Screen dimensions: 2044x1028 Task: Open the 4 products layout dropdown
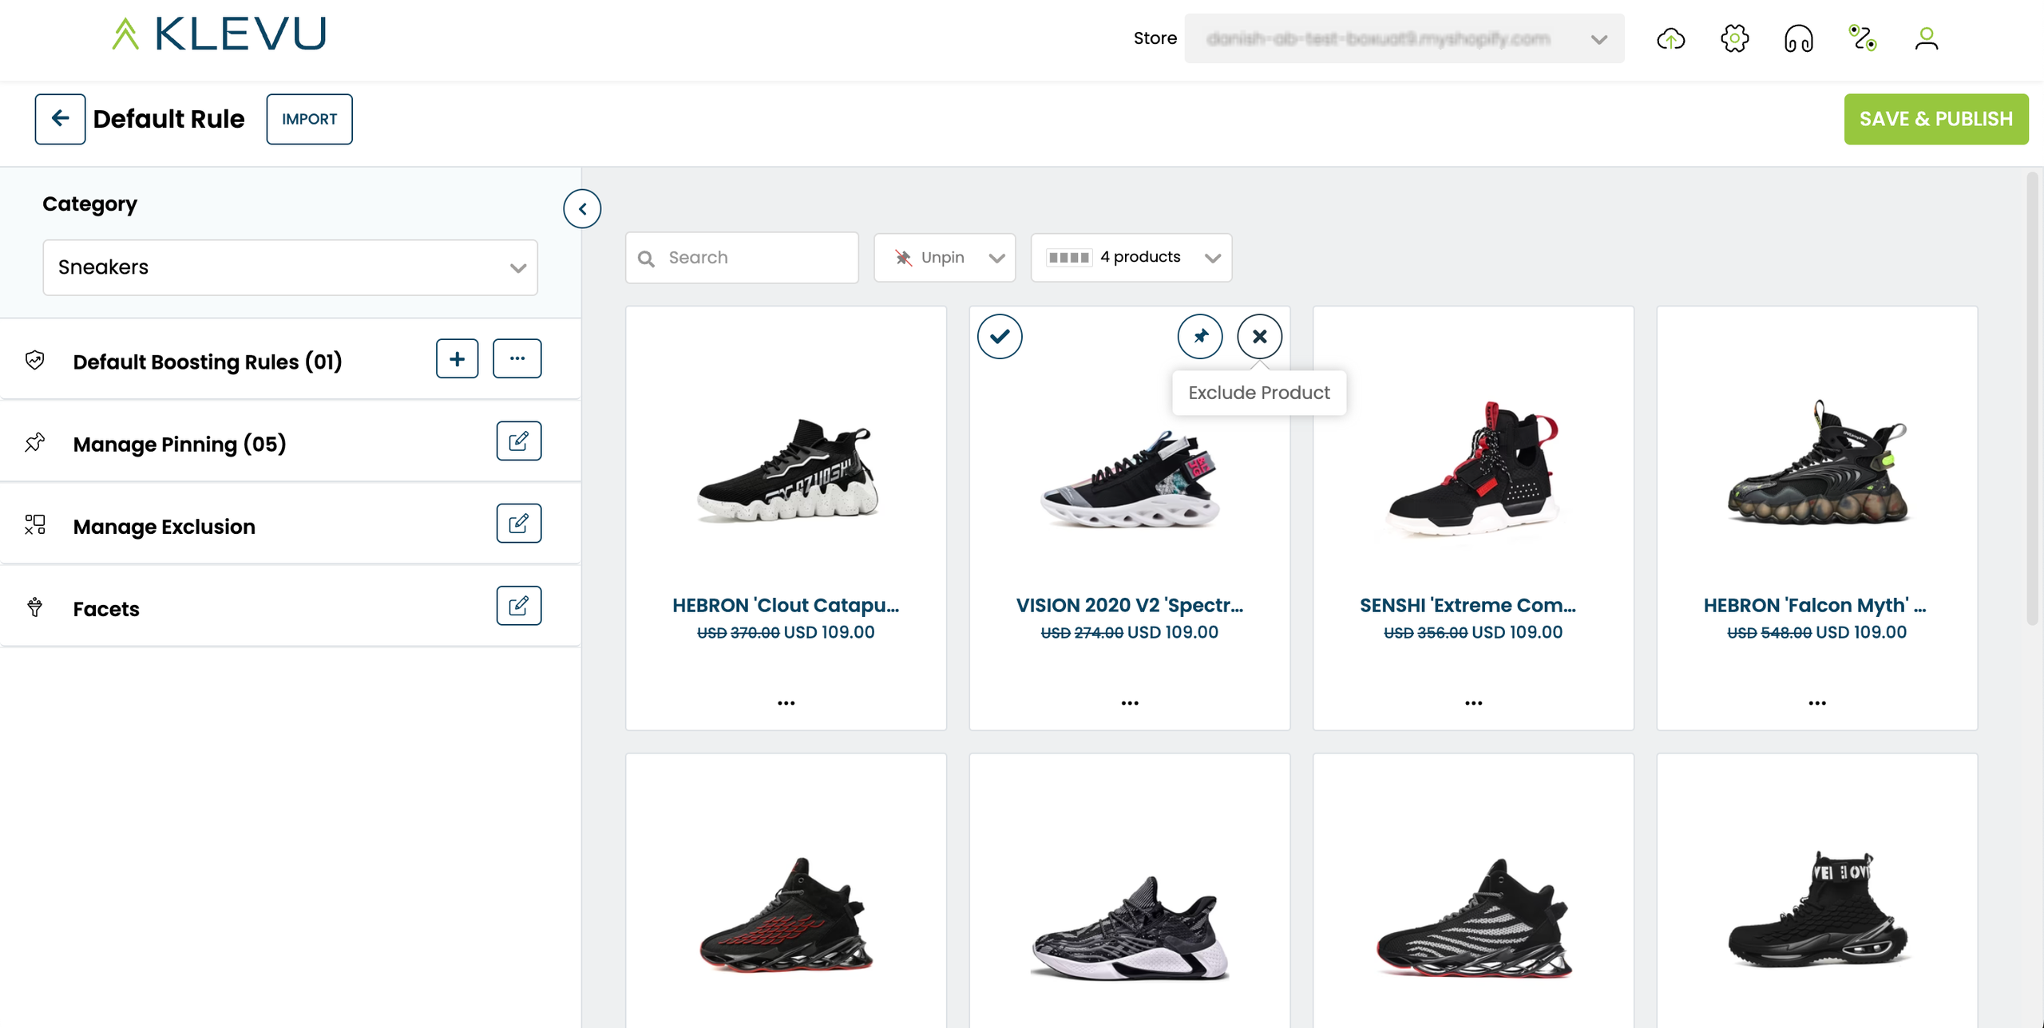click(1131, 258)
